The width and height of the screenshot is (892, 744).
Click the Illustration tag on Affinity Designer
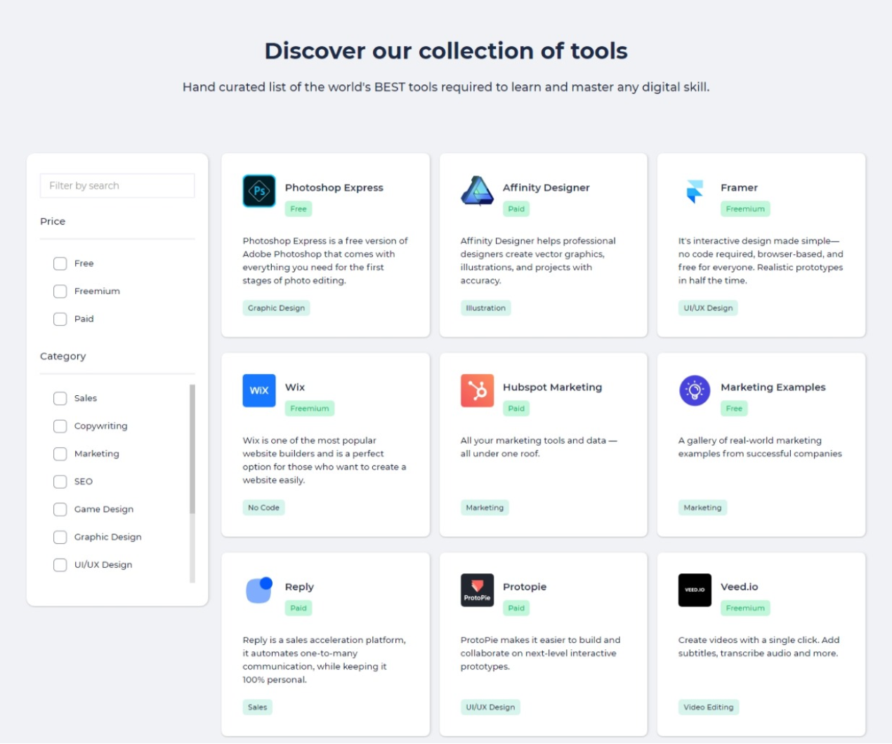[x=485, y=308]
